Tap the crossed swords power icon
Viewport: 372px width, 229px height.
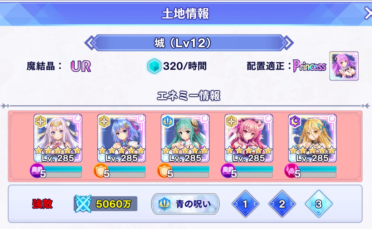point(83,204)
